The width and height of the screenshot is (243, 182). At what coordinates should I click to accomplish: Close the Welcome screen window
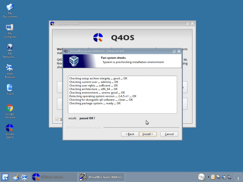pos(192,24)
